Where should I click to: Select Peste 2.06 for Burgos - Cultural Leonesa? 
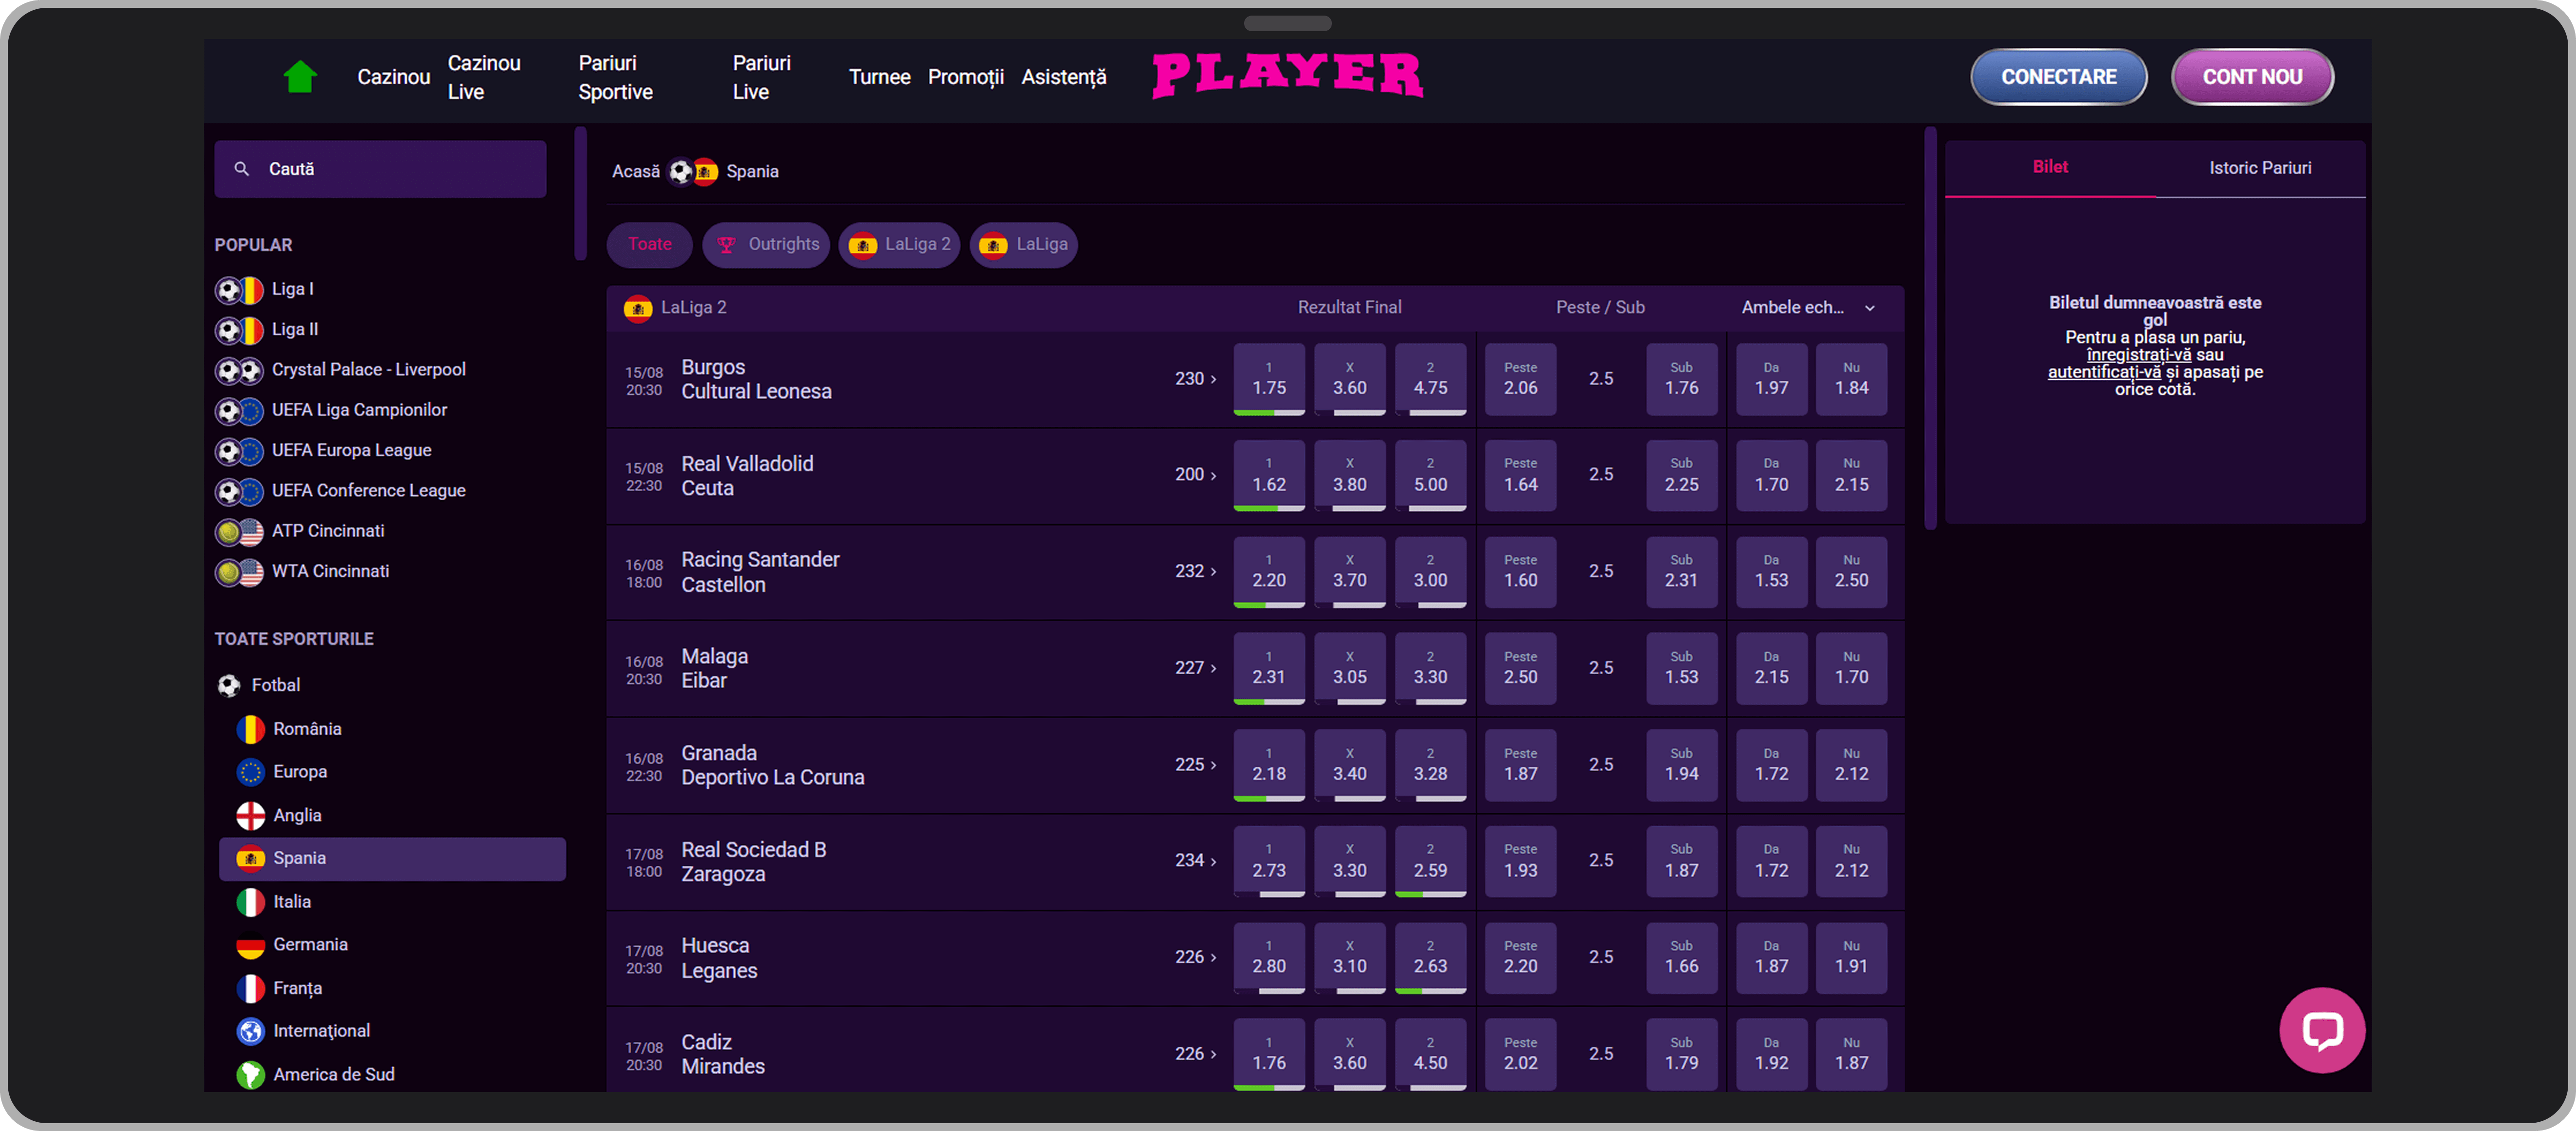[1520, 379]
